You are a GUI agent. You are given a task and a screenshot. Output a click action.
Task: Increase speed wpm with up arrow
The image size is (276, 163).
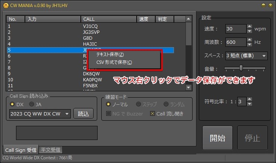(x=250, y=26)
